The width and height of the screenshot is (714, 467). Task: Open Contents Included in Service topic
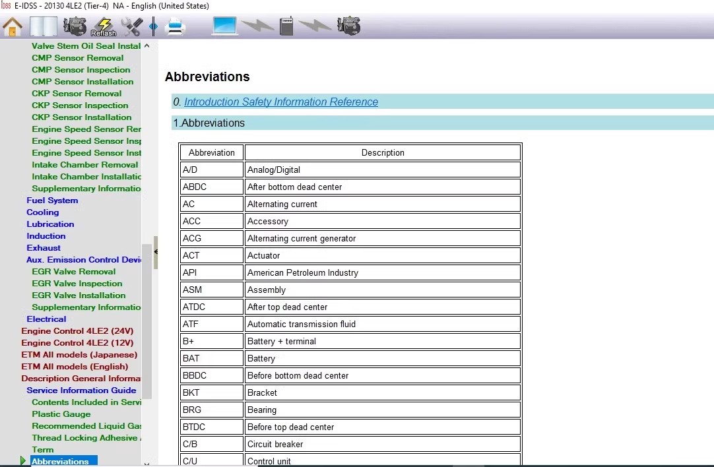pos(86,402)
